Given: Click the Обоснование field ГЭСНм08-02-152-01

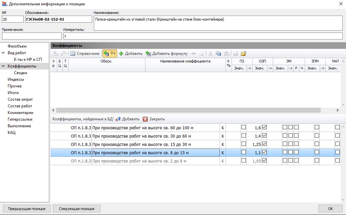Looking at the screenshot, I should [59, 19].
